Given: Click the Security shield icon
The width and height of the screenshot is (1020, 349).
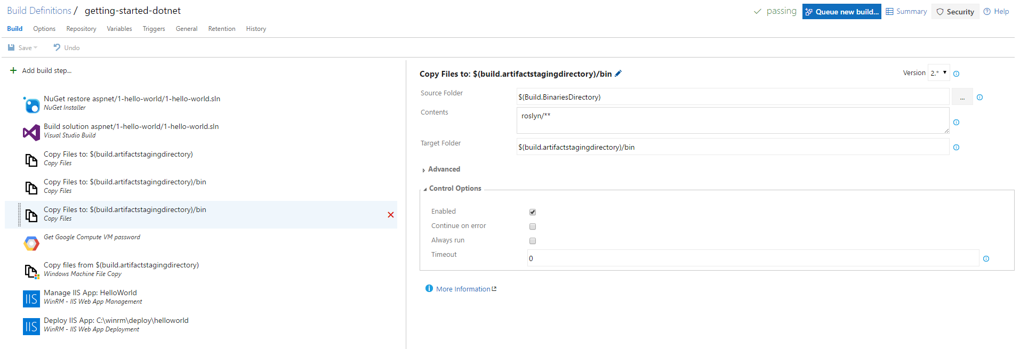Looking at the screenshot, I should point(940,12).
